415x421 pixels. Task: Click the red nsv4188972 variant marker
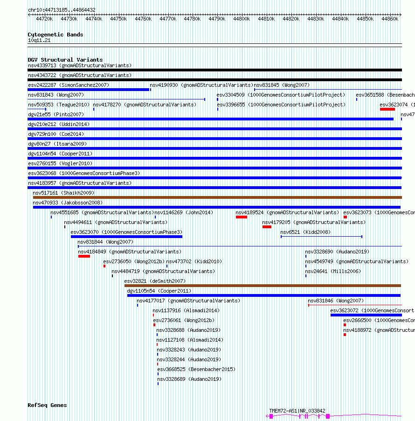(345, 335)
